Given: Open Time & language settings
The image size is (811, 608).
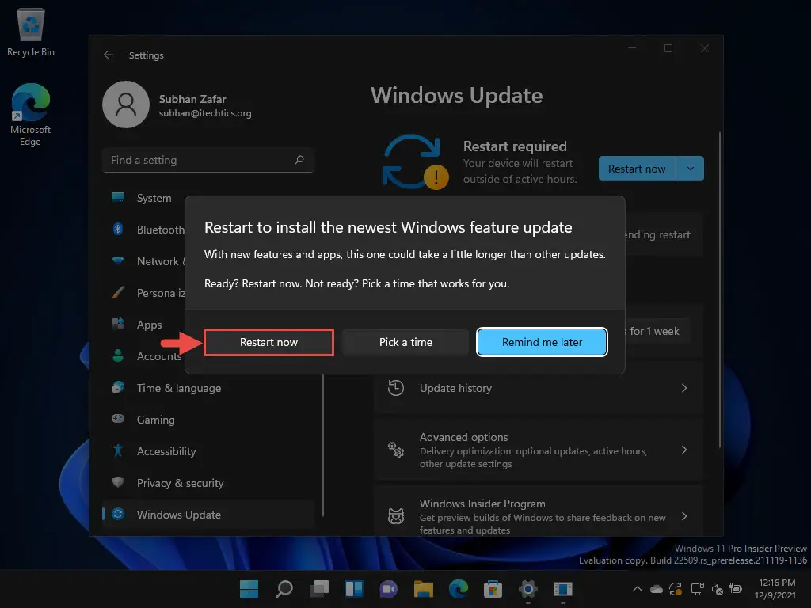Looking at the screenshot, I should tap(178, 388).
